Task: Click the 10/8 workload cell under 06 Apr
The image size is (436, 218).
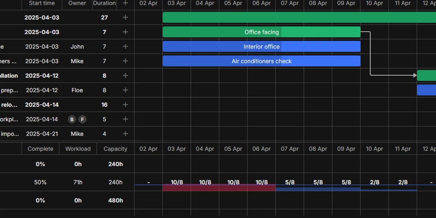Action: (262, 182)
